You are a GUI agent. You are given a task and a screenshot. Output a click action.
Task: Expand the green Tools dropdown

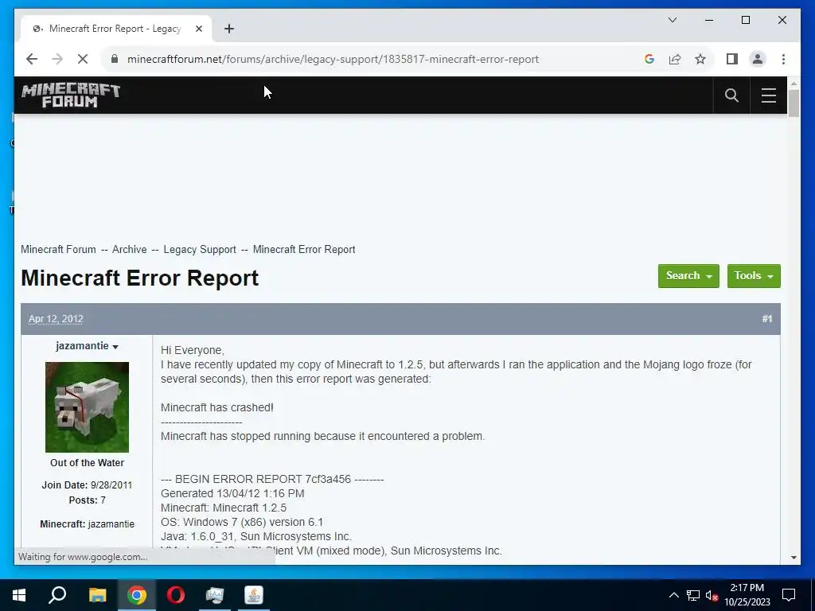click(x=754, y=276)
